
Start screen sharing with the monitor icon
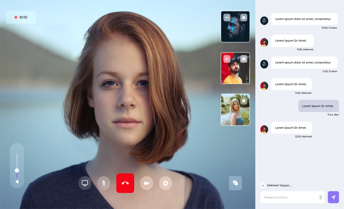click(85, 183)
